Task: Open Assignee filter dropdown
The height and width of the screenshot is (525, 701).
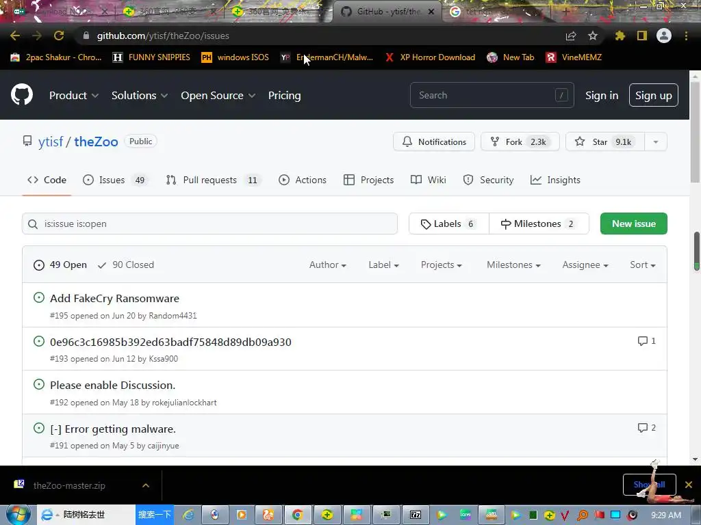Action: click(x=585, y=265)
